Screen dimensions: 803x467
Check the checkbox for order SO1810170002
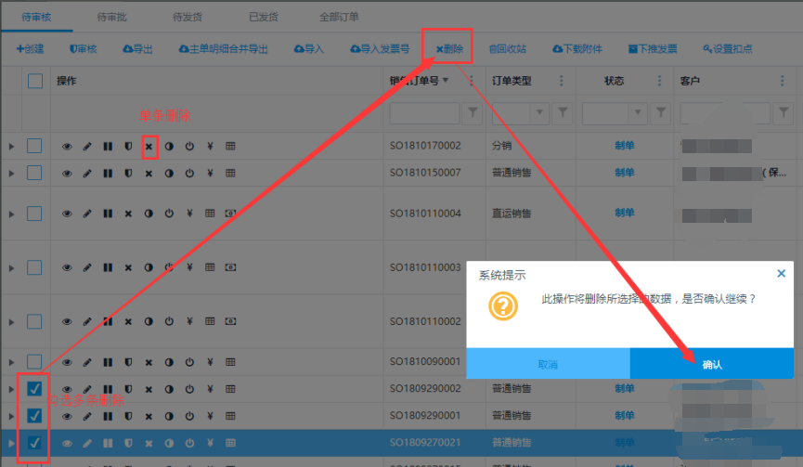pos(34,147)
